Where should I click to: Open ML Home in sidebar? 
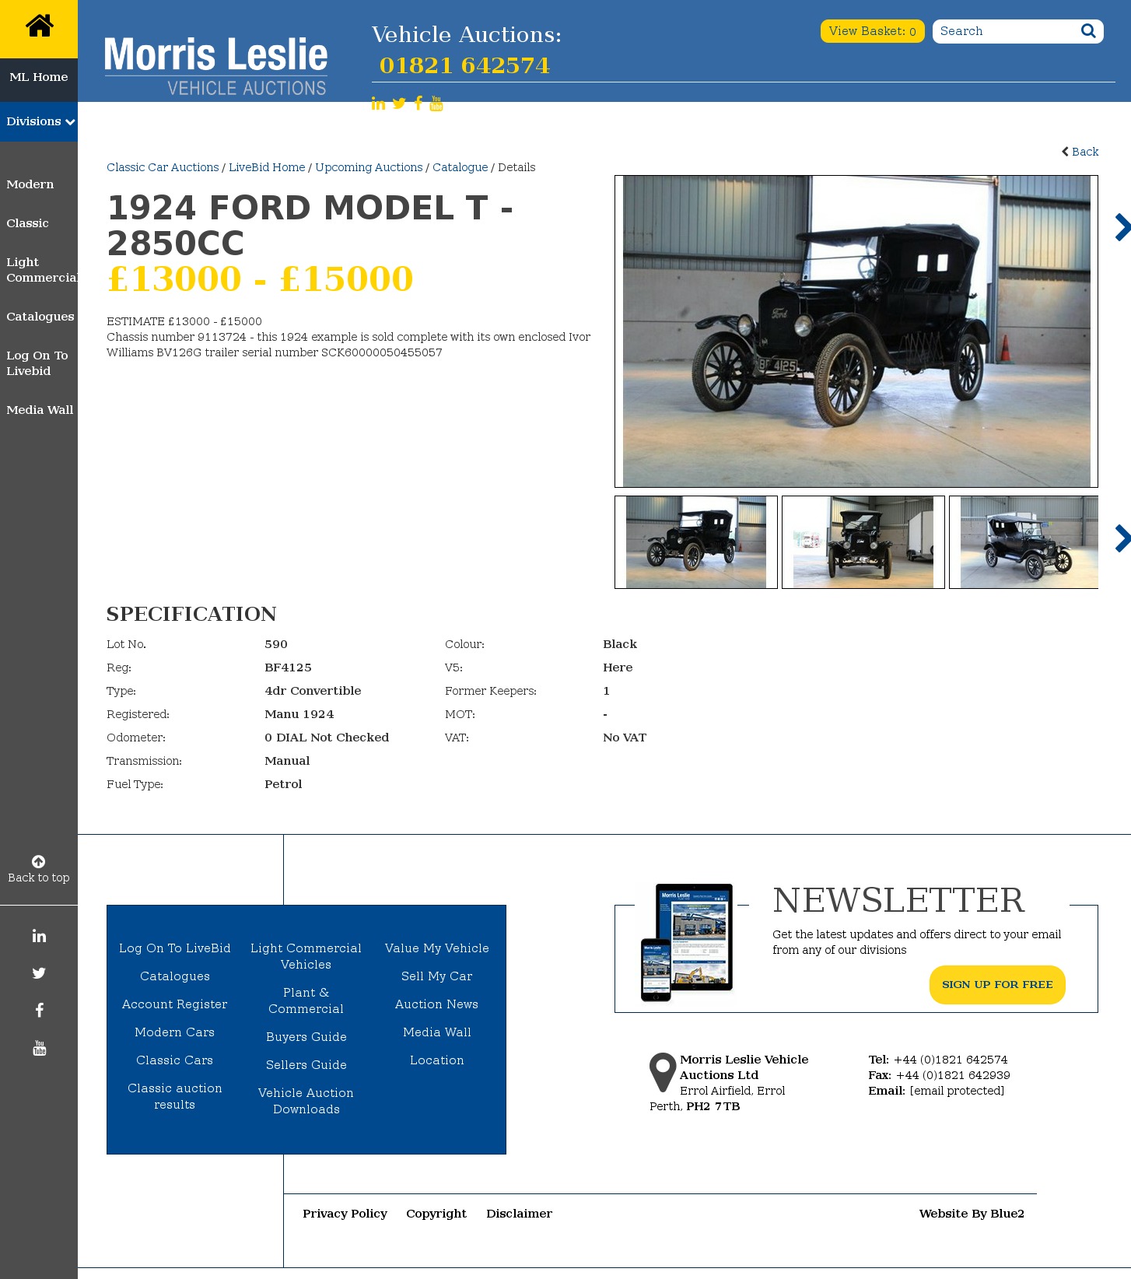[39, 77]
